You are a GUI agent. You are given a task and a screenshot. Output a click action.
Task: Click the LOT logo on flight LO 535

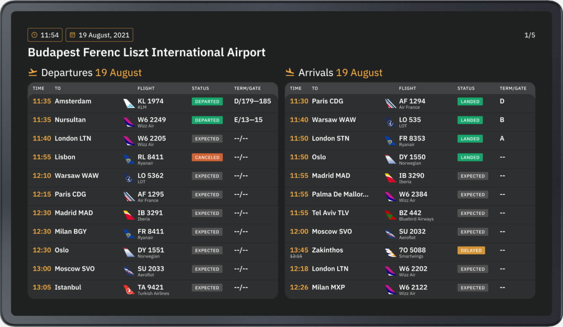tap(390, 122)
